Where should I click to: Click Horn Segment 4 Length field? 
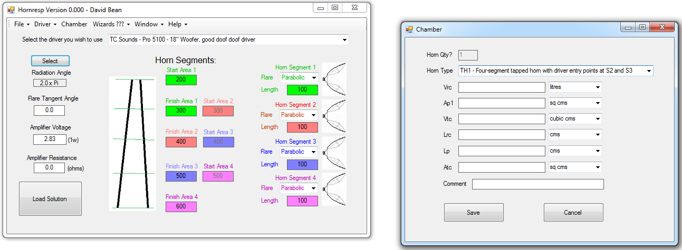tap(302, 201)
